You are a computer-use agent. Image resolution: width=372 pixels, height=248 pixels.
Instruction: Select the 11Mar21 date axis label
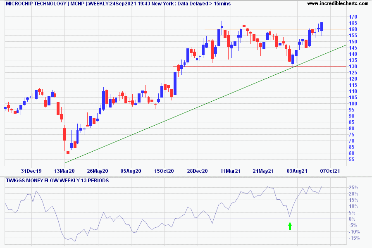230,171
